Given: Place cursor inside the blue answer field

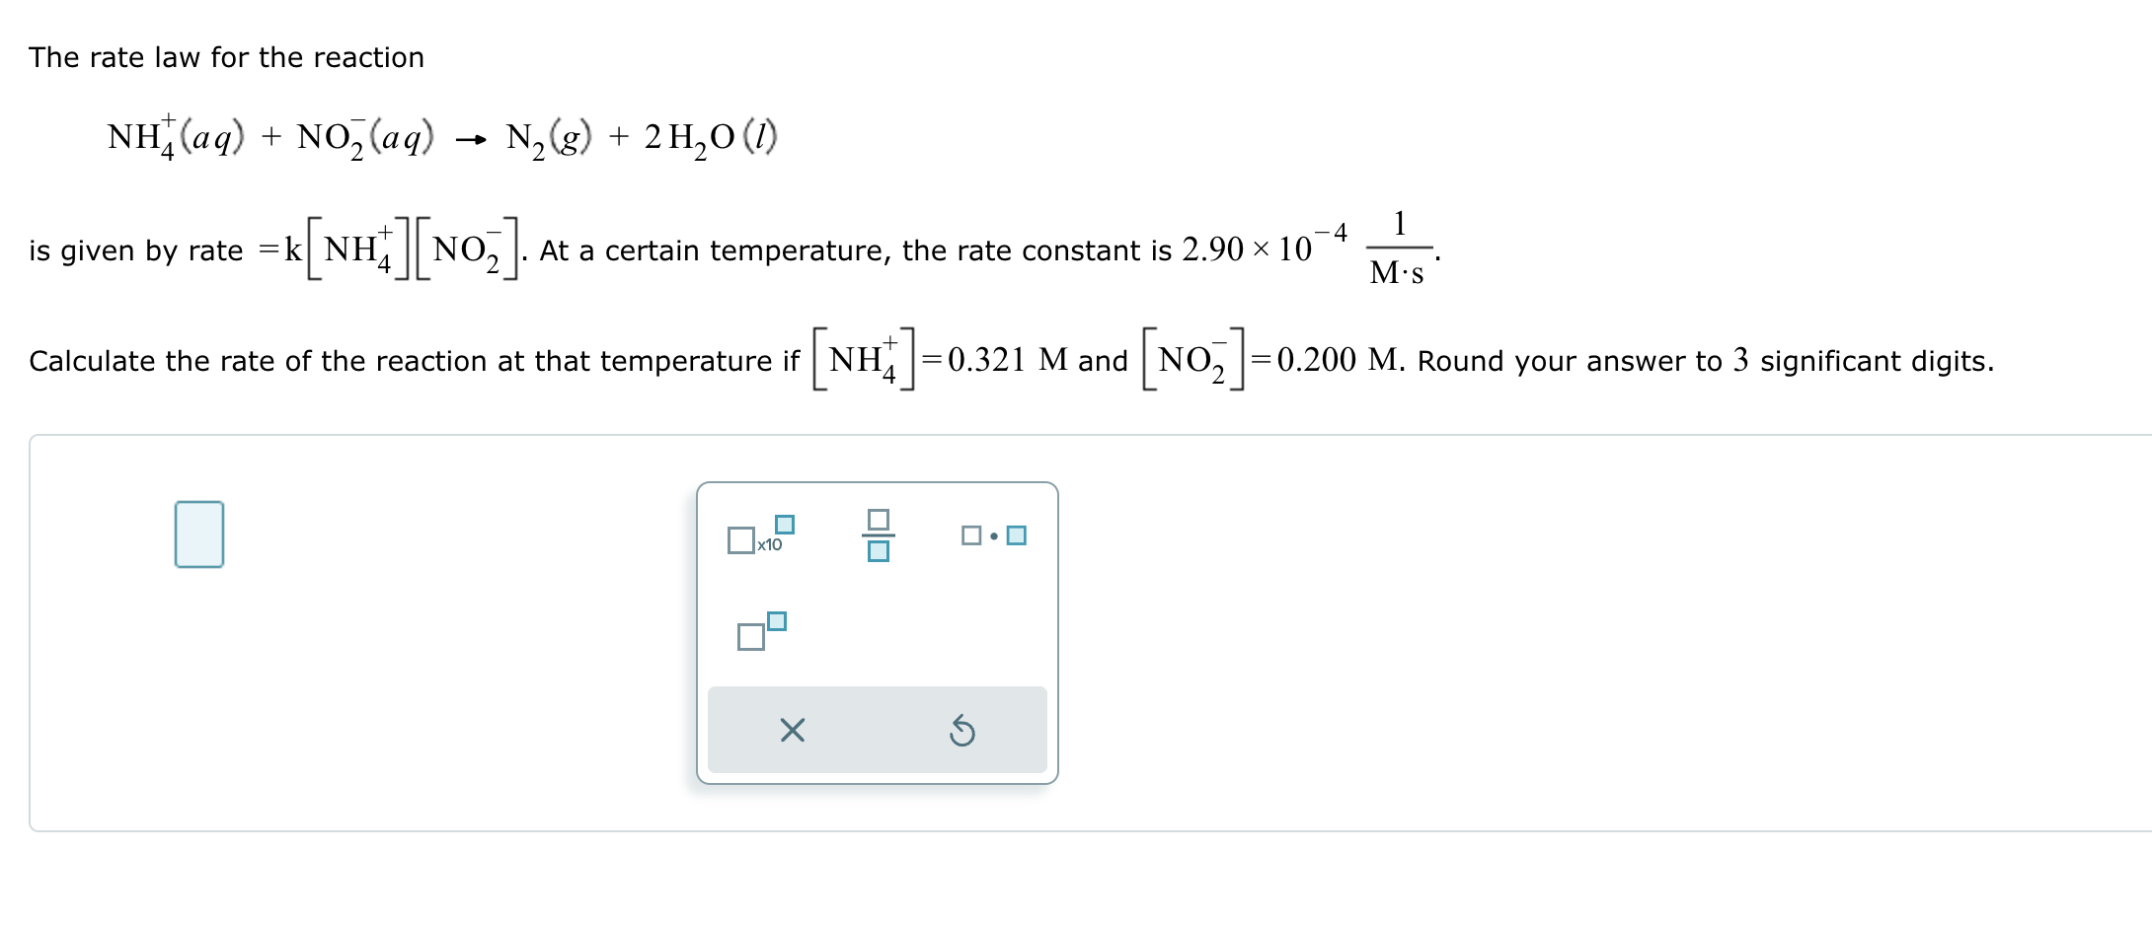Looking at the screenshot, I should [x=200, y=534].
